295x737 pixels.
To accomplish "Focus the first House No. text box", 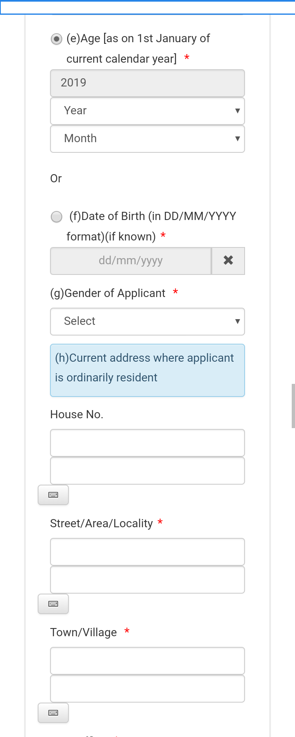I will point(147,443).
